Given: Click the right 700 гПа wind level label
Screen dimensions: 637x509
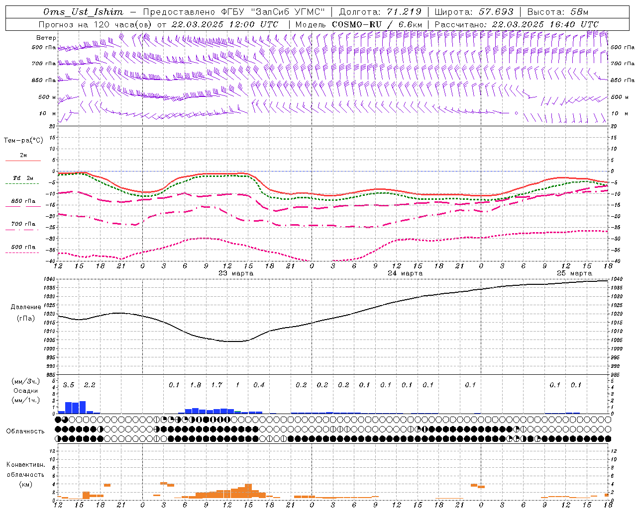Looking at the screenshot, I should pos(622,64).
